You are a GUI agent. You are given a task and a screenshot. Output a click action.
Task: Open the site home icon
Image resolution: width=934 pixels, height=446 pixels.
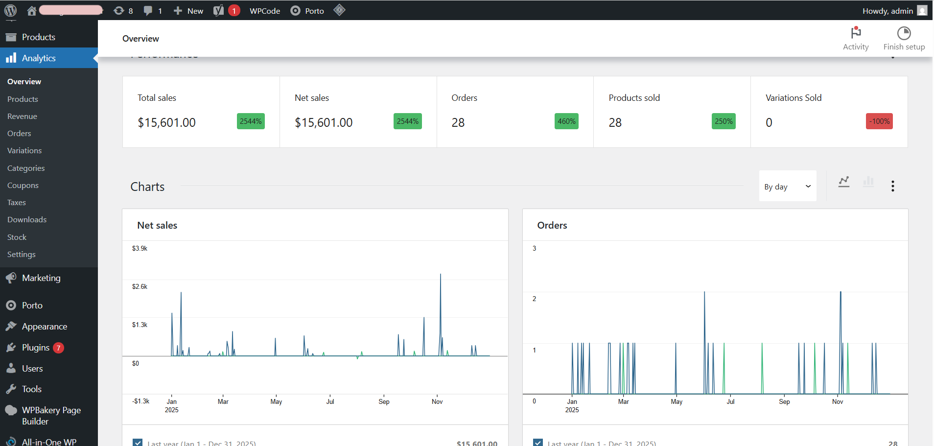(x=32, y=11)
